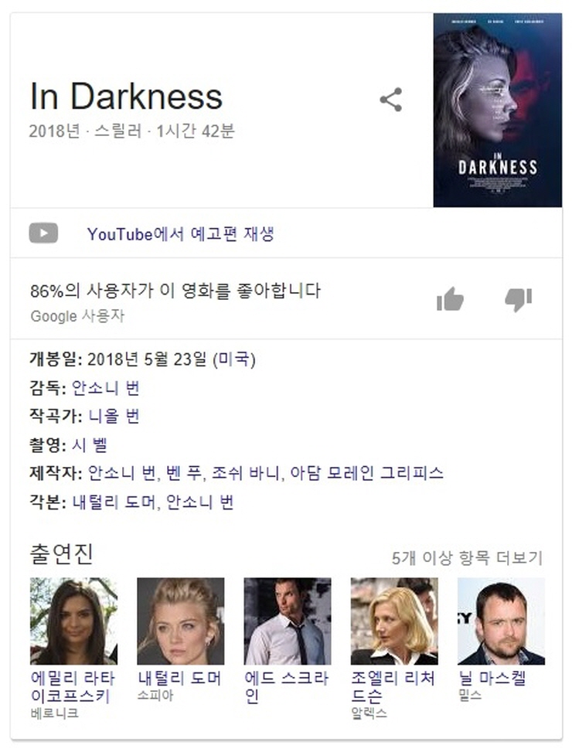
Task: Click the thumbs down icon
Action: [519, 300]
